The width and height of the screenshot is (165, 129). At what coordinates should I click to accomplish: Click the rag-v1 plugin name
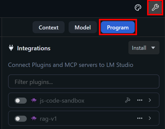48,118
